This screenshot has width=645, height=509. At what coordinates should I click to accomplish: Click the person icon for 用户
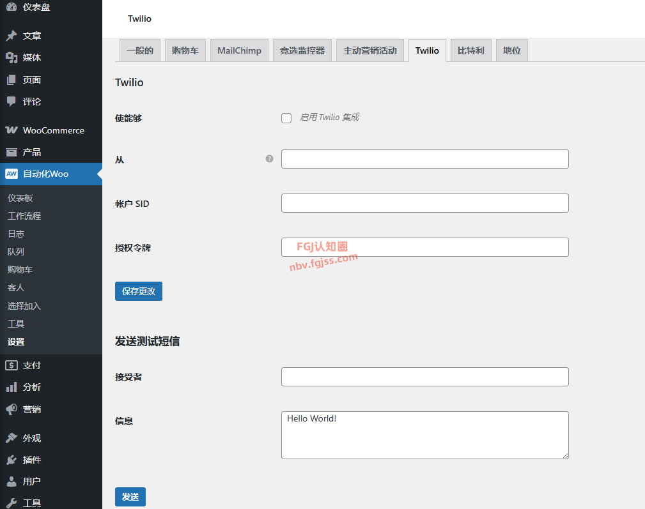pos(12,481)
